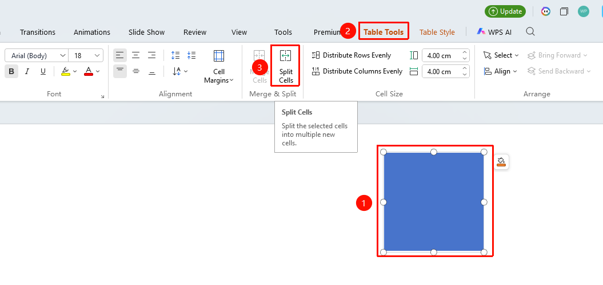Switch to the Transitions tab
Image resolution: width=603 pixels, height=285 pixels.
pyautogui.click(x=38, y=32)
